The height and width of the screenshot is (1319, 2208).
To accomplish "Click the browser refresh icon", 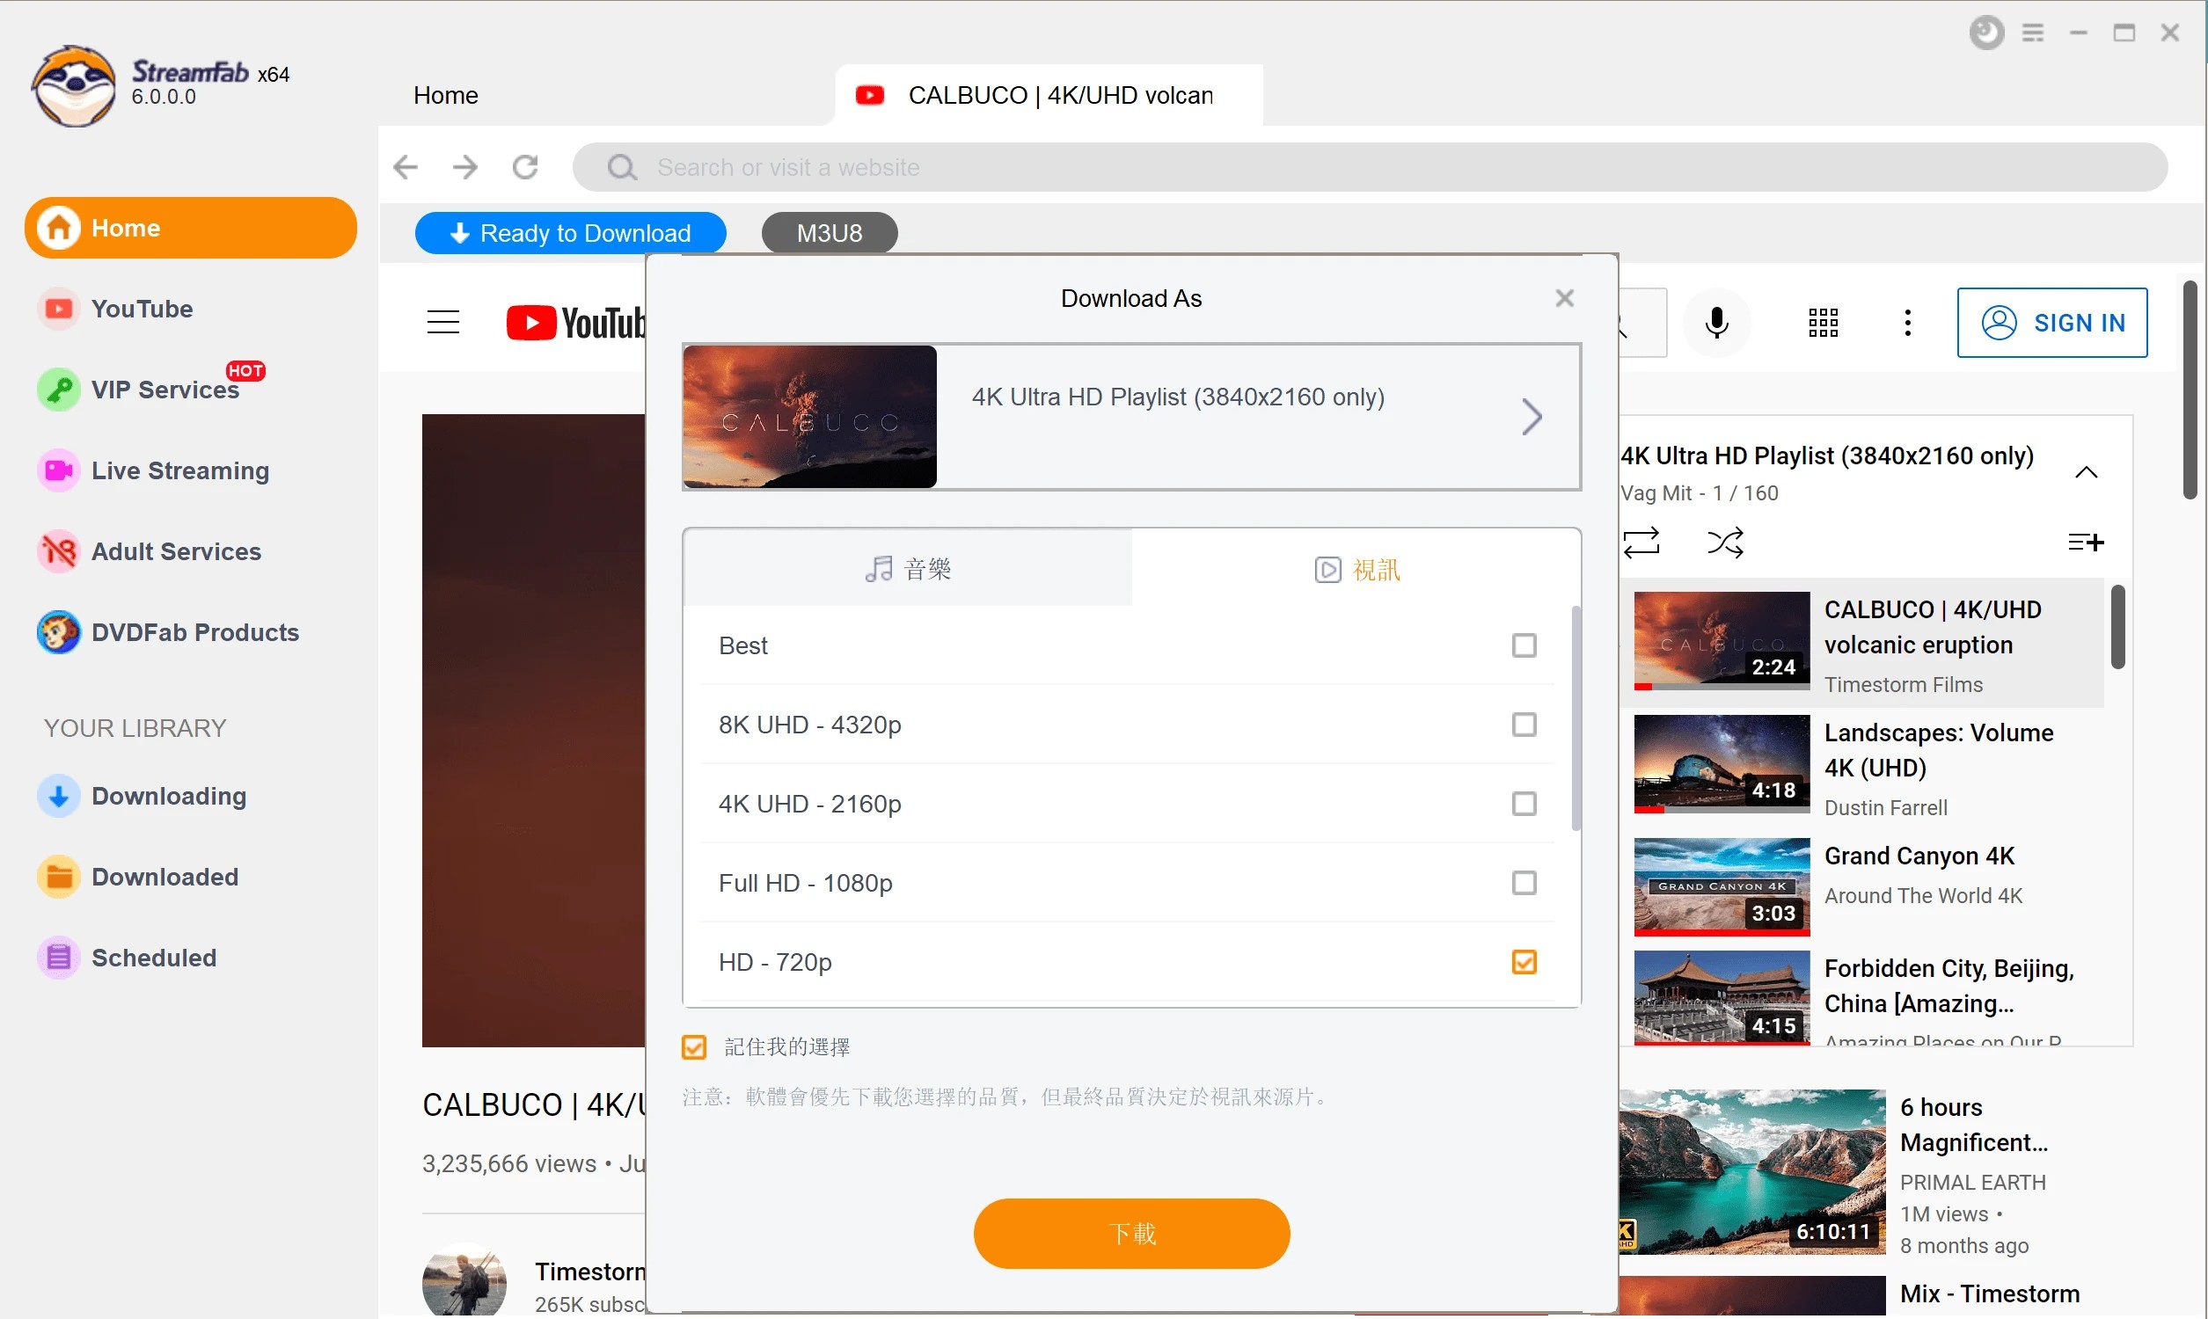I will 528,166.
